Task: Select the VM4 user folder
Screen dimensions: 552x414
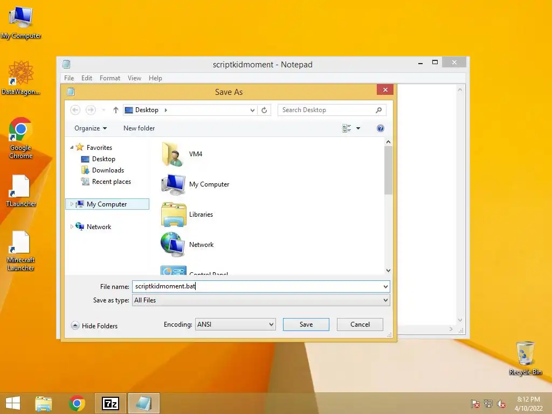Action: point(182,154)
